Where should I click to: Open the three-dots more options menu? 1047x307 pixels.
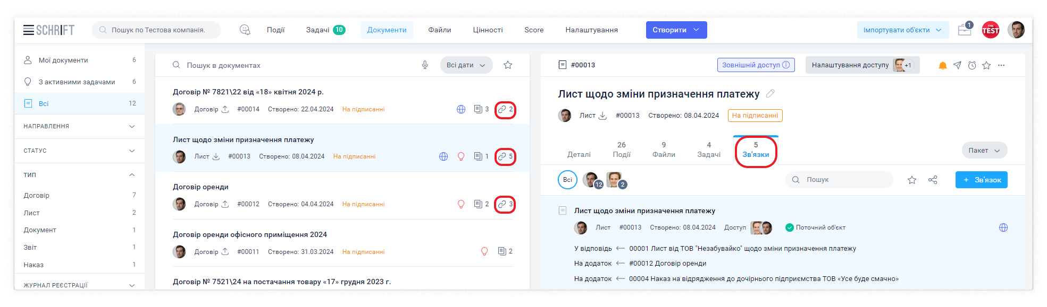[1001, 65]
